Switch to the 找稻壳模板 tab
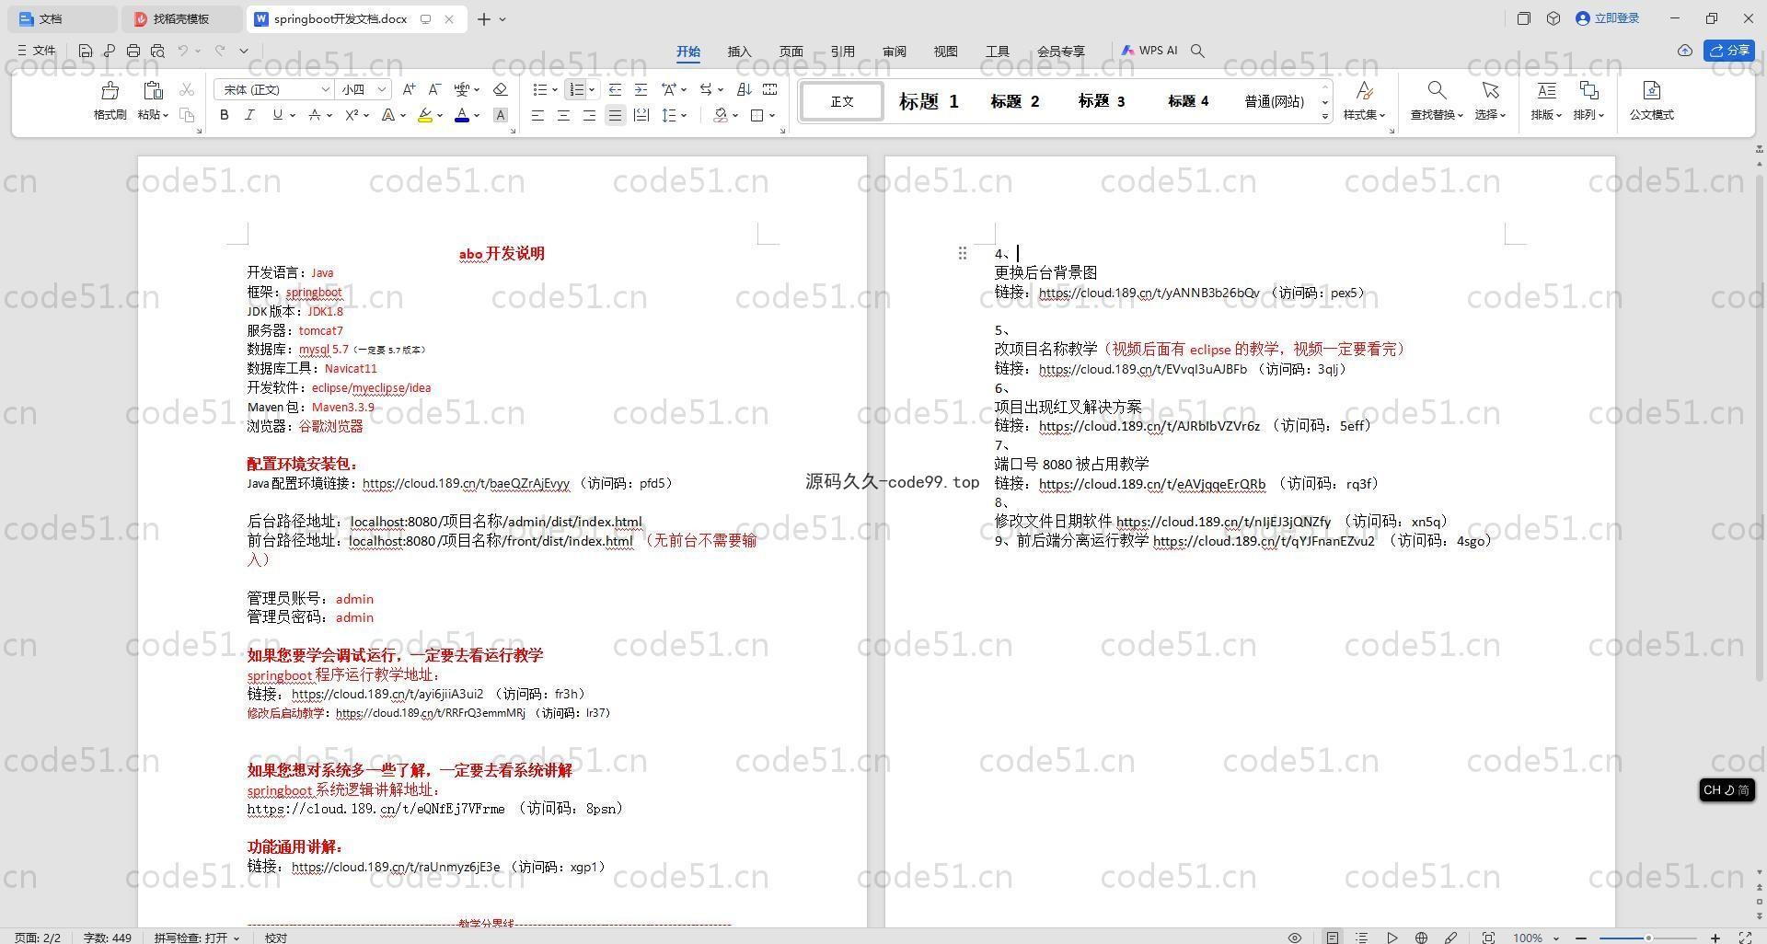 [x=181, y=18]
